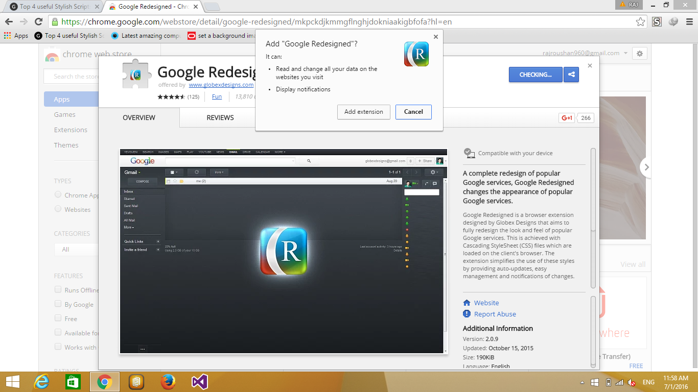Check the Runs Offline feature filter
The width and height of the screenshot is (698, 392).
(x=58, y=289)
